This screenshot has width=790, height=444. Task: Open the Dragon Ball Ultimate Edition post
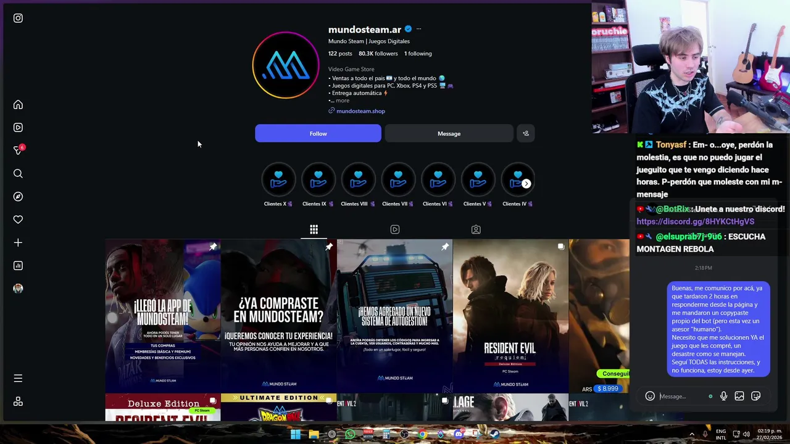click(x=278, y=408)
